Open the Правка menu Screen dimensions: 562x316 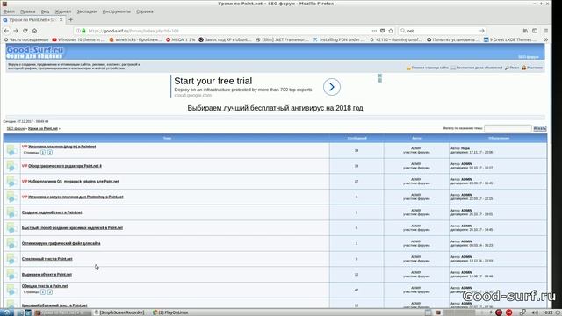coord(27,11)
